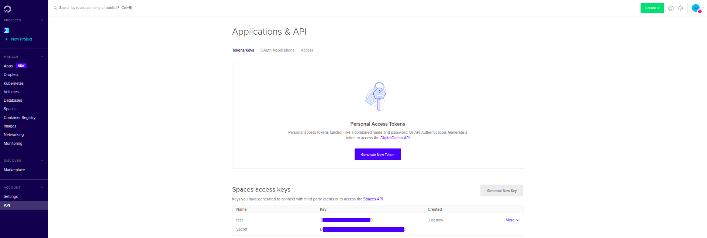Go to Monitoring
Screen dimensions: 707x238
point(13,143)
